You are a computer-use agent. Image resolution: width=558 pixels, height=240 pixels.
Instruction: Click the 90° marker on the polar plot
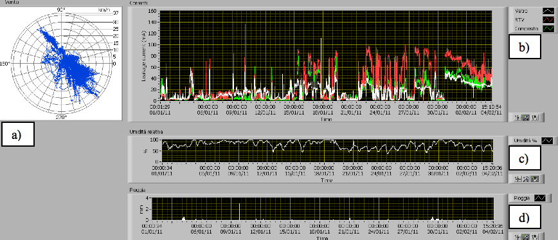tap(61, 10)
